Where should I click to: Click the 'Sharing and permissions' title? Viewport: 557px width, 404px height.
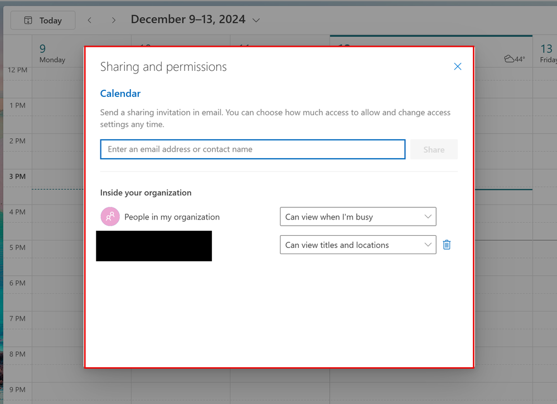(163, 67)
